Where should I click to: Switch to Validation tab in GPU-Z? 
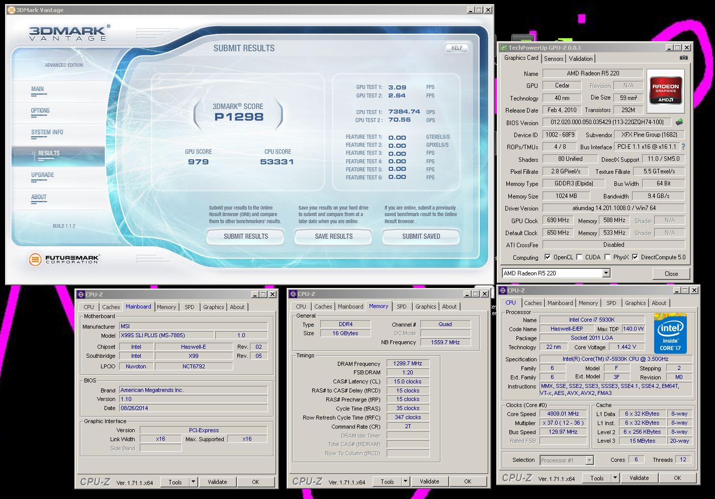pos(581,59)
